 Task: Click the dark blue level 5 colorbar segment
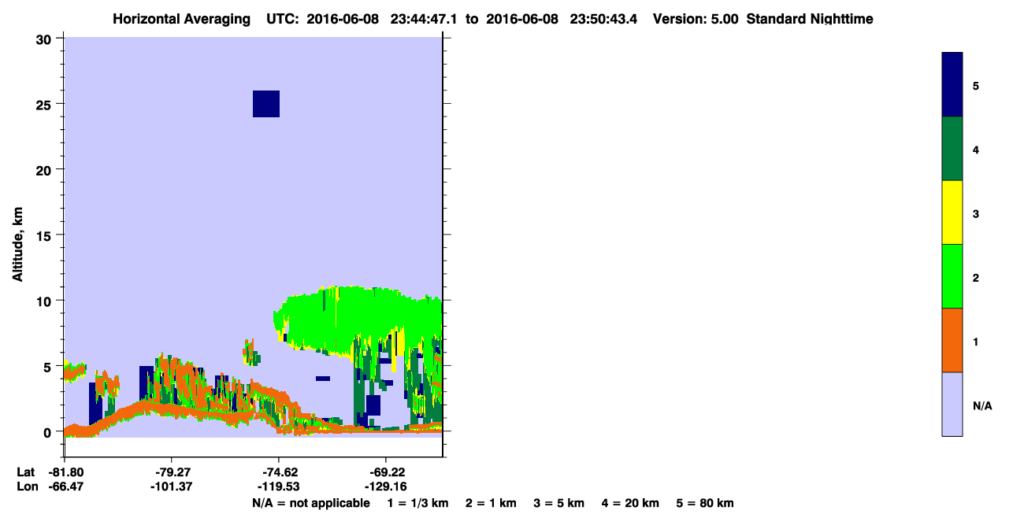coord(952,84)
